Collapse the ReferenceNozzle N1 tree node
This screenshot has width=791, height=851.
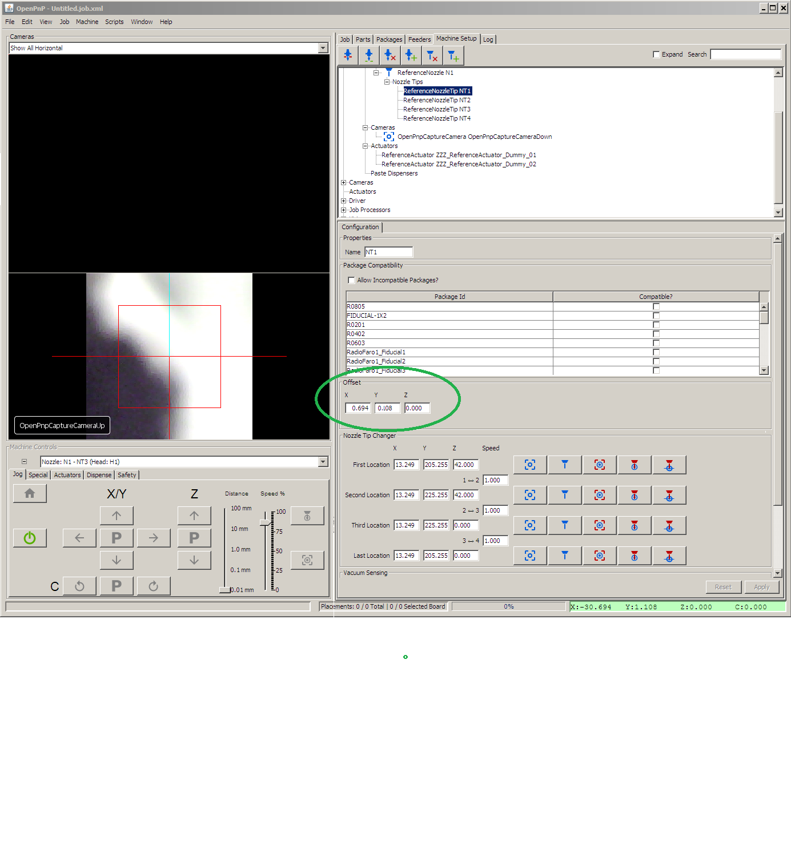coord(376,73)
